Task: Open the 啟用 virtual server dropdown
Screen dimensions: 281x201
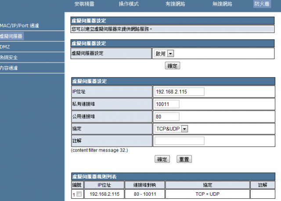Action: 164,53
